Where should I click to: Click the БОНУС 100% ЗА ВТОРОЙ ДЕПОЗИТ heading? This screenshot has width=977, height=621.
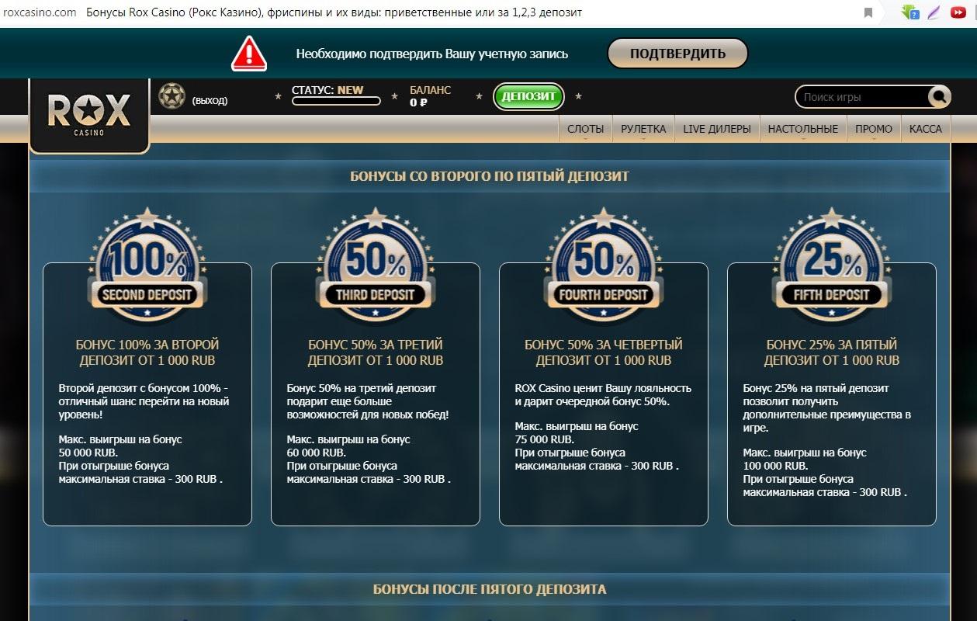pyautogui.click(x=147, y=352)
